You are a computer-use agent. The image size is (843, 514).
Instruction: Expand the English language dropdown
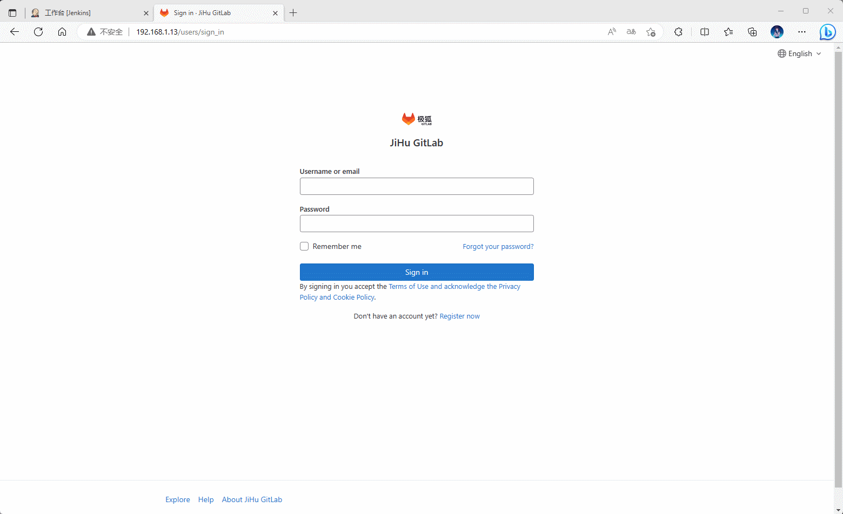(x=800, y=53)
